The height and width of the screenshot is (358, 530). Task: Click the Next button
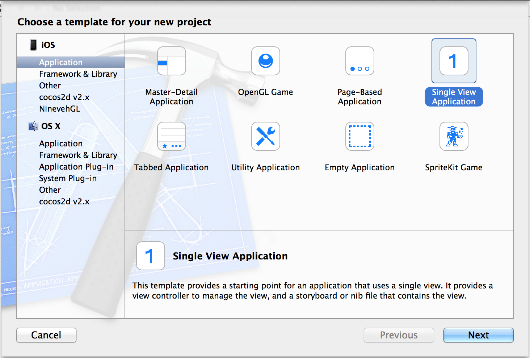[x=479, y=335]
